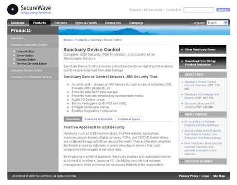Open How Sanctuary alone secures white paper
This screenshot has width=237, height=185.
(x=203, y=149)
